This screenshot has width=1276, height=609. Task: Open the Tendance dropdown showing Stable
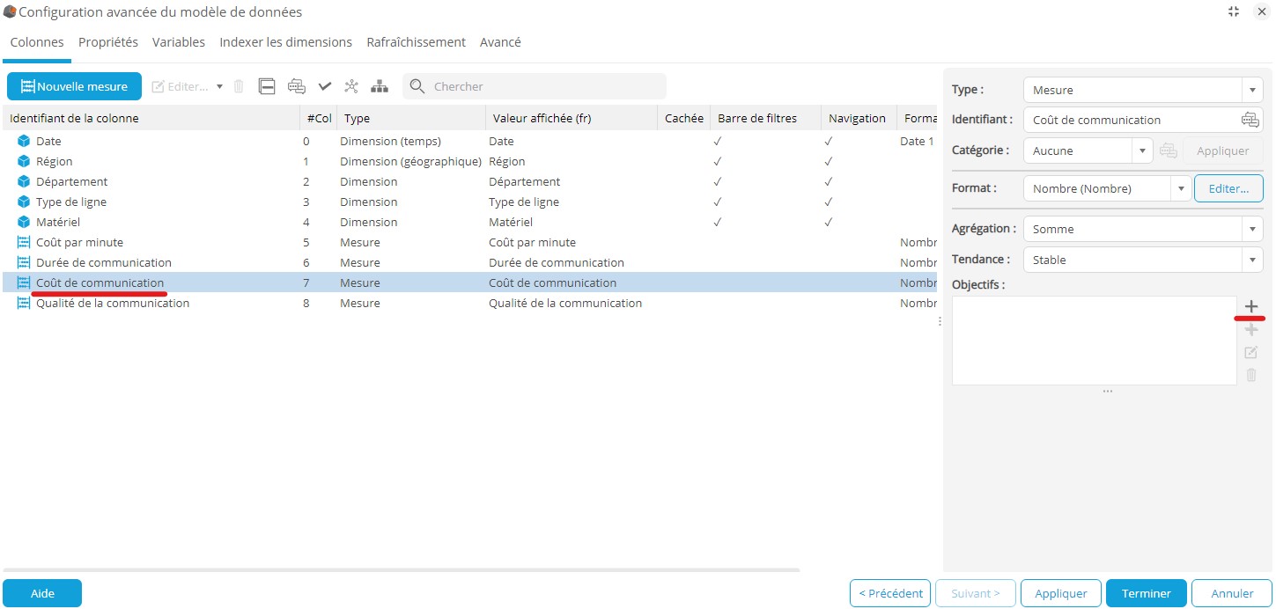click(1143, 260)
